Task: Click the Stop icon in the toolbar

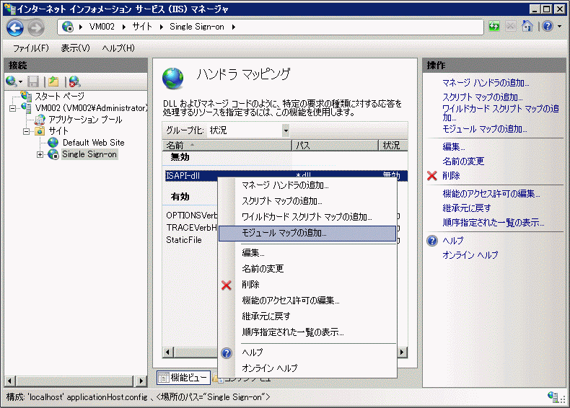Action: pyautogui.click(x=510, y=26)
